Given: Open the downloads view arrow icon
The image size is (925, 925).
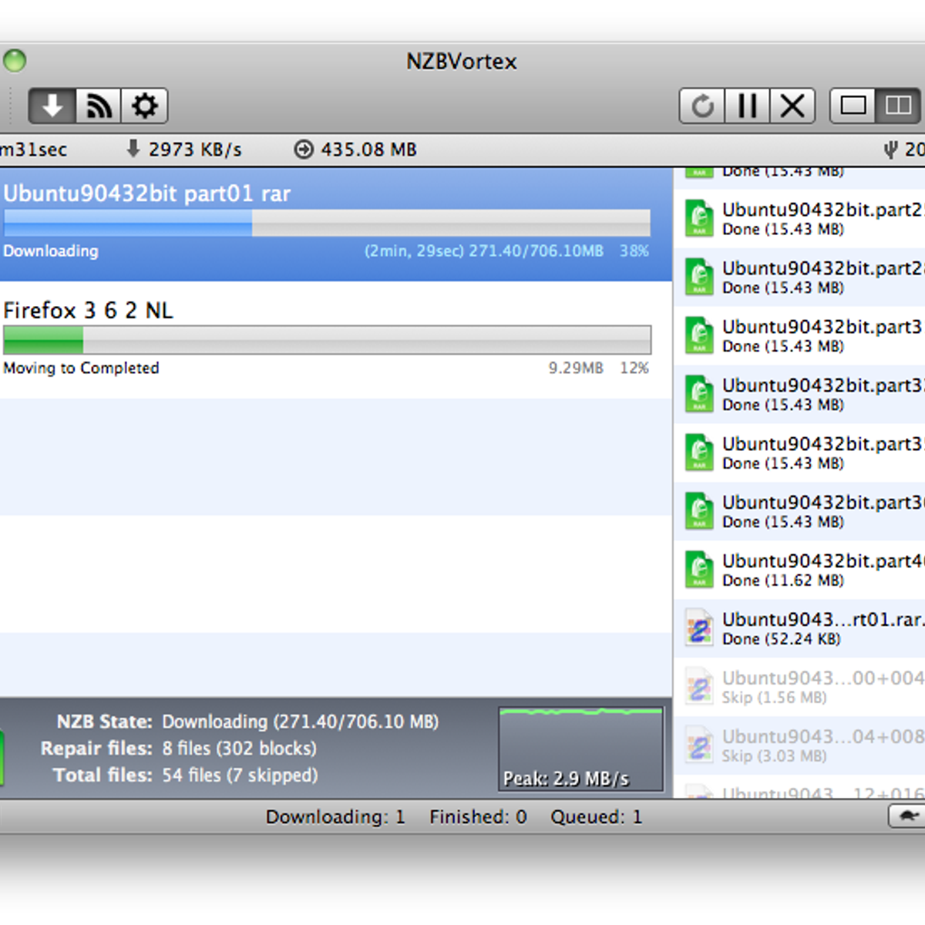Looking at the screenshot, I should tap(52, 106).
